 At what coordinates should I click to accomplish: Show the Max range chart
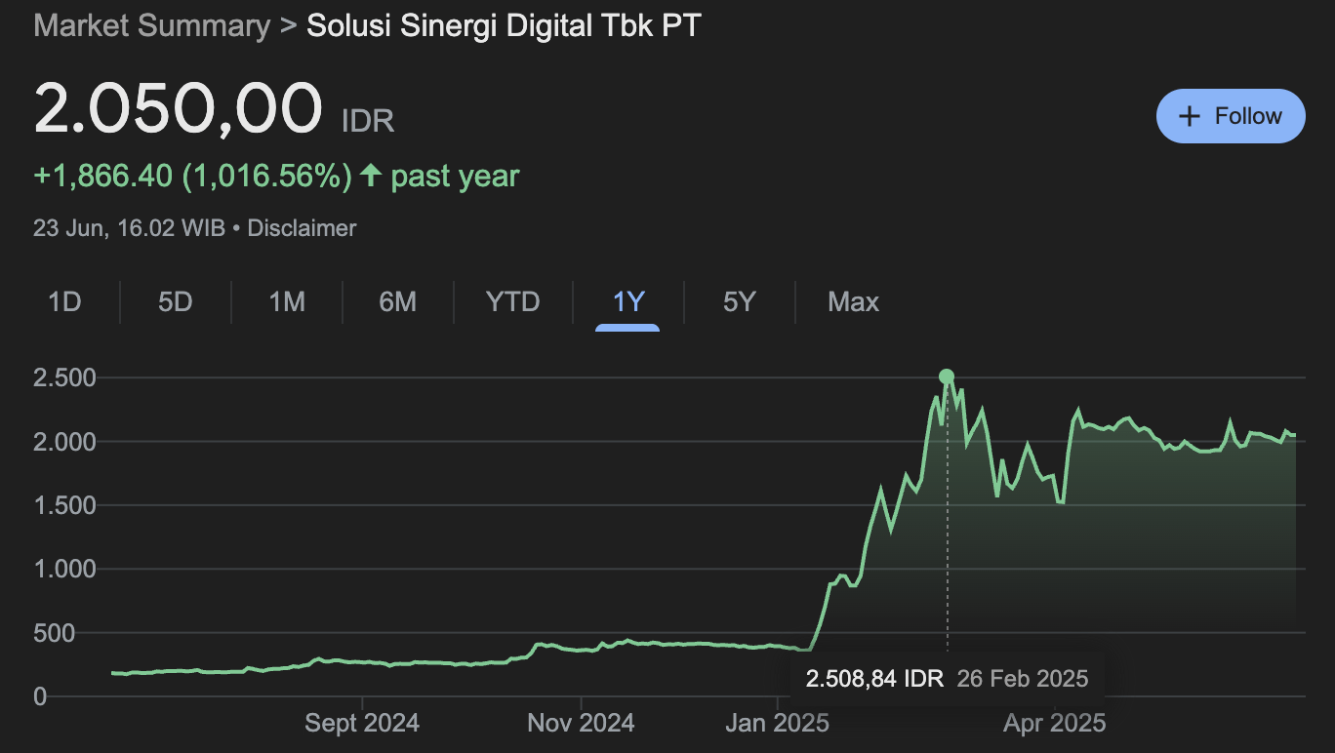[853, 302]
